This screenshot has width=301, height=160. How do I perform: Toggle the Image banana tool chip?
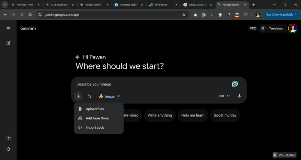click(x=107, y=96)
